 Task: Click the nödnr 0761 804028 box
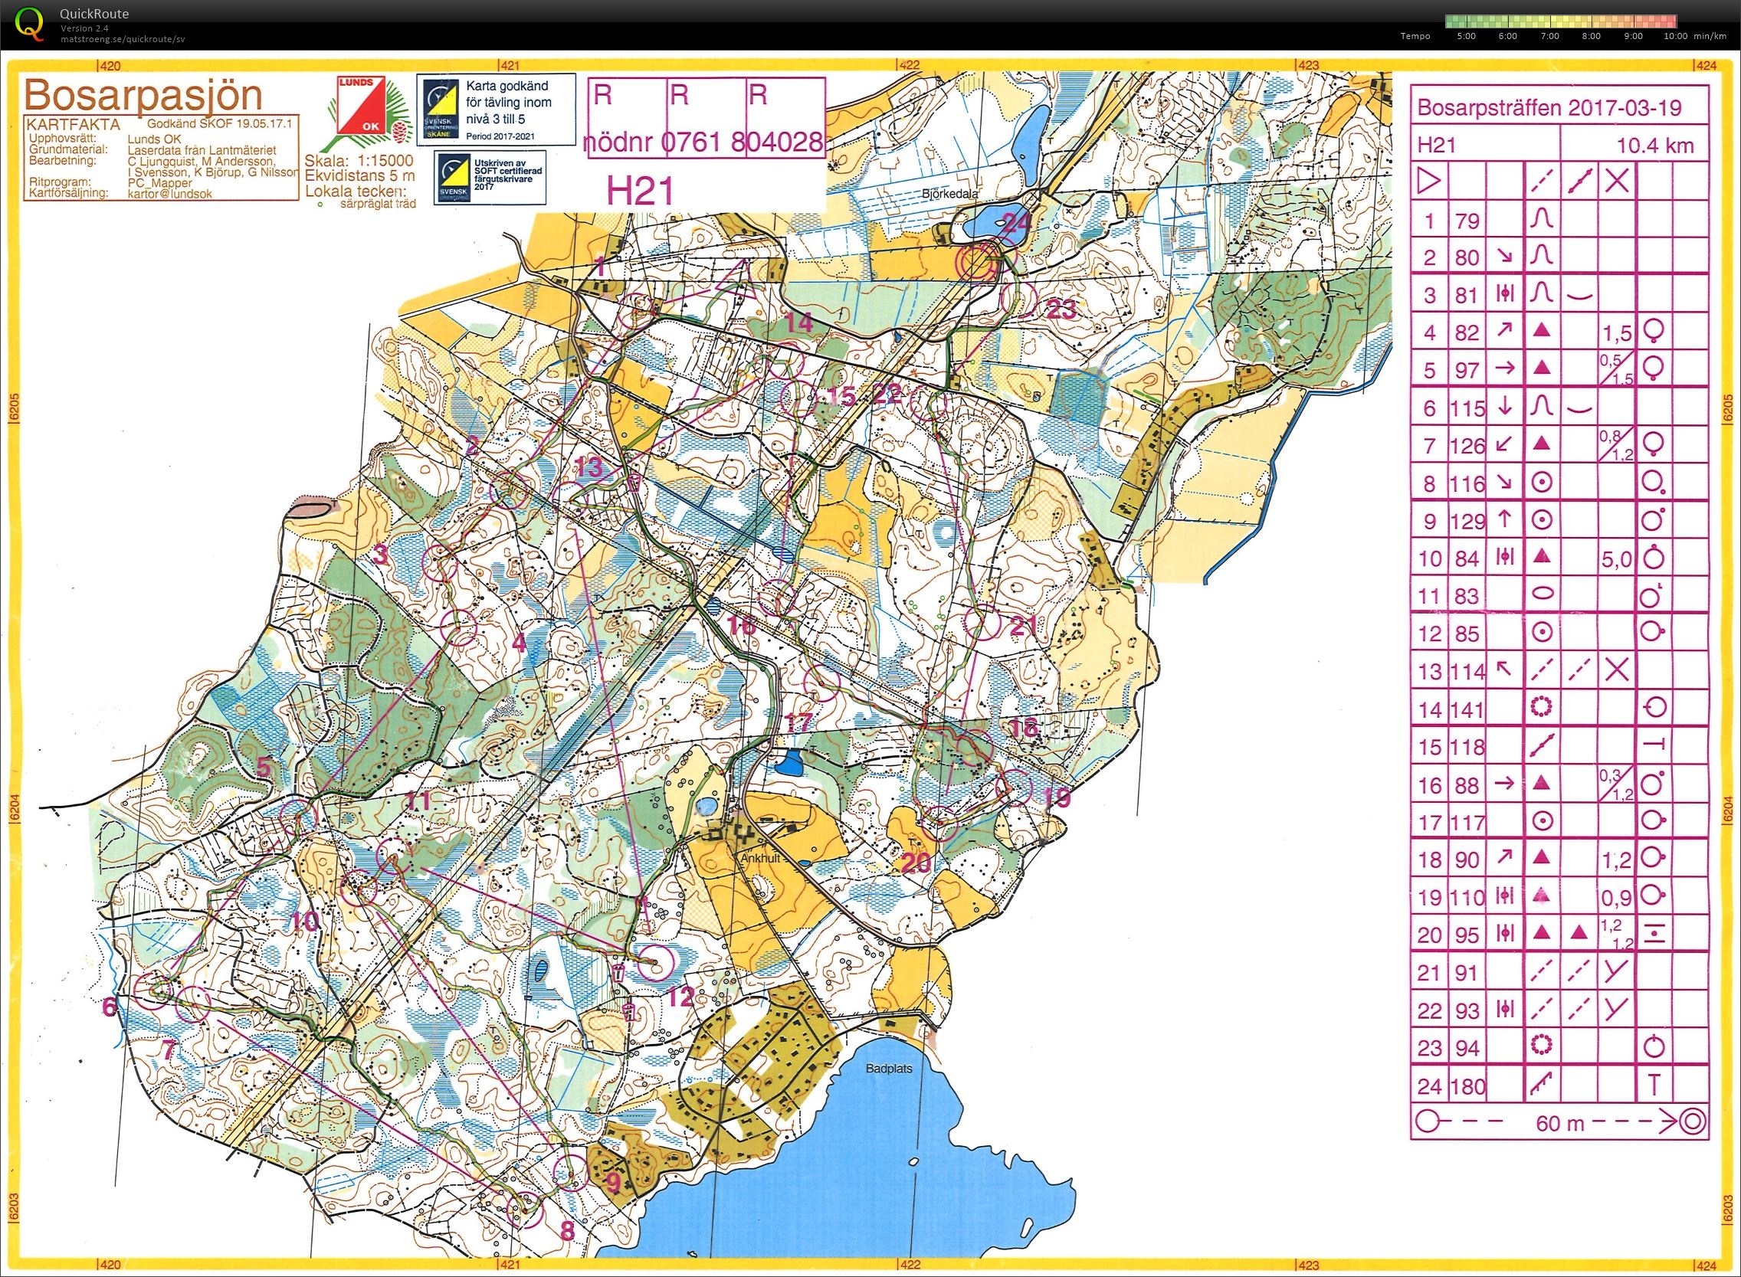point(706,117)
